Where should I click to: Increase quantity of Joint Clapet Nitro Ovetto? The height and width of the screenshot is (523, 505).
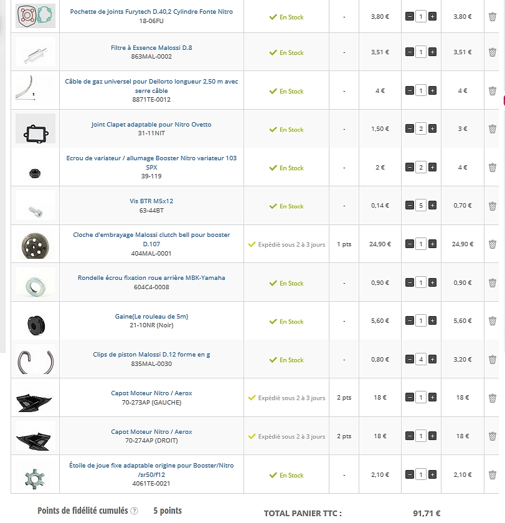pos(432,129)
